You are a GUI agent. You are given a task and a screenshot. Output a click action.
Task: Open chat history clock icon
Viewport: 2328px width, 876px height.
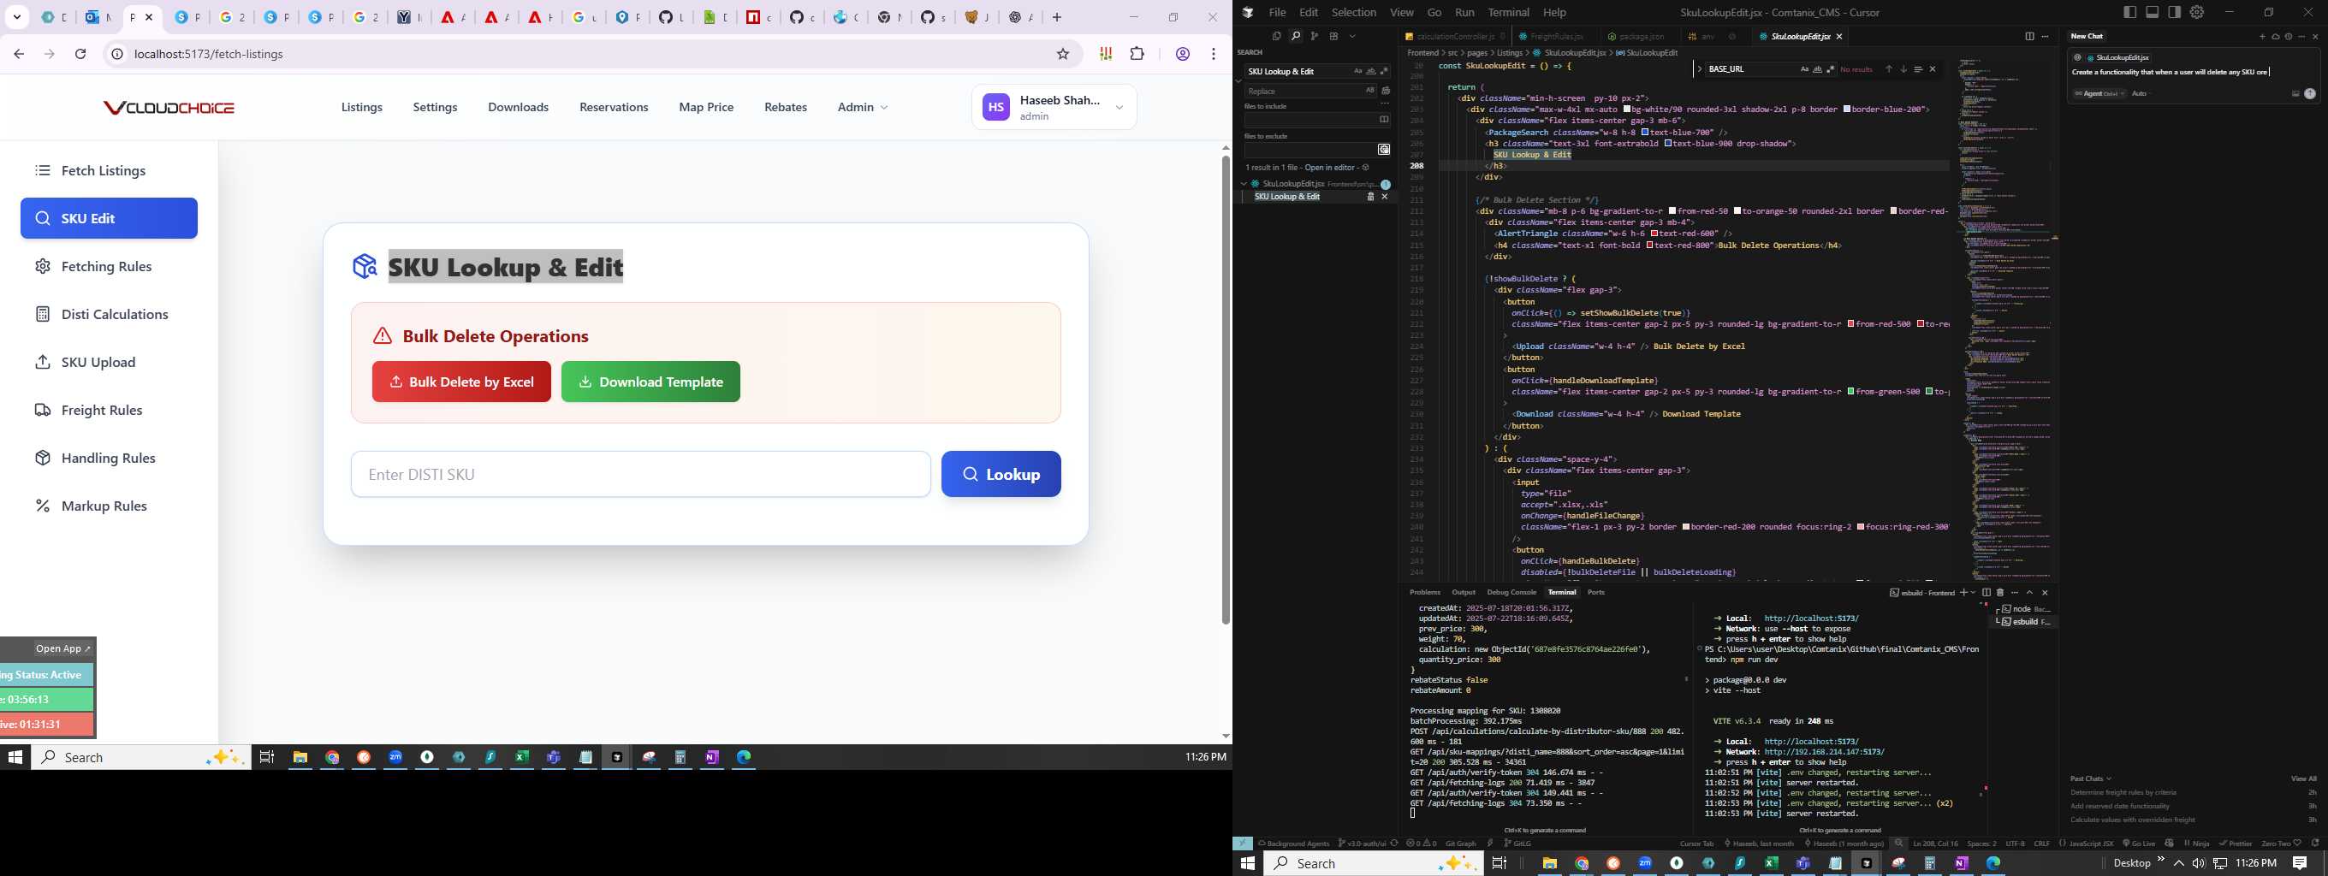pyautogui.click(x=2289, y=36)
